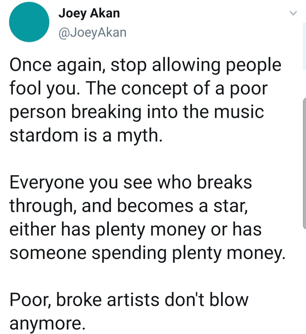
Task: Open the @JoeyAkan handle link
Action: coord(92,32)
